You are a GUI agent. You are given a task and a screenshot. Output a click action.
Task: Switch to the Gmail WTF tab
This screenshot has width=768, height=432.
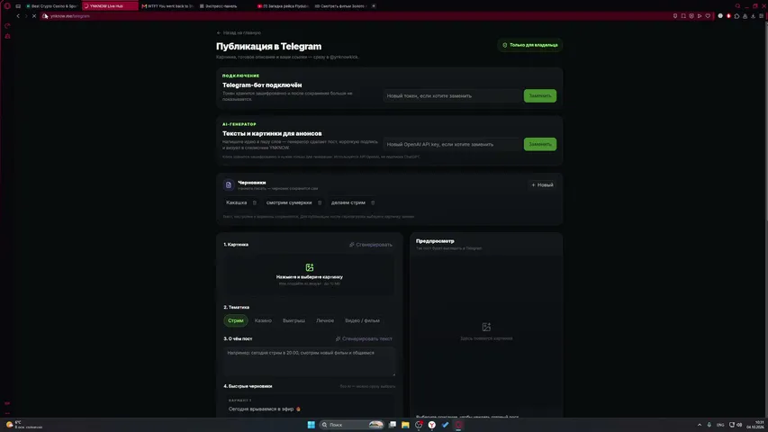[x=168, y=6]
